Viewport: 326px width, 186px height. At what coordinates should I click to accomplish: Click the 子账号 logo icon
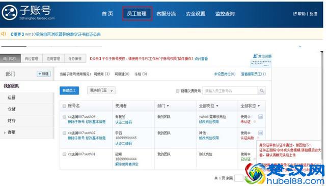pyautogui.click(x=9, y=12)
